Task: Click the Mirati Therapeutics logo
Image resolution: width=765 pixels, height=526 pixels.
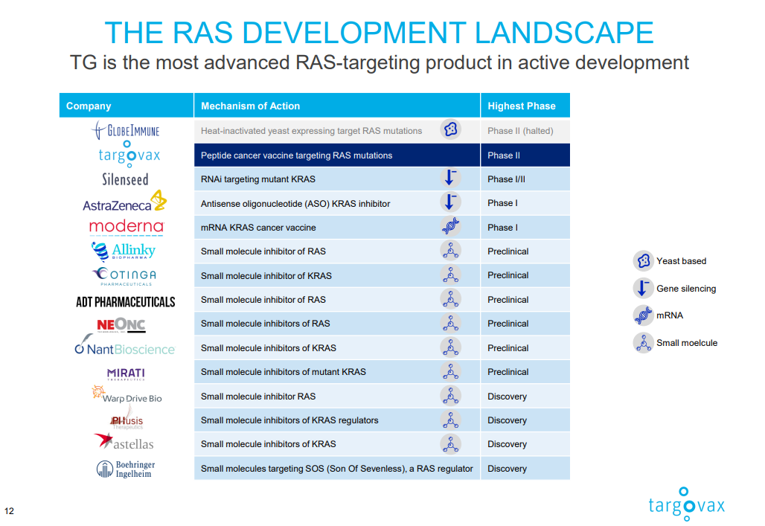Action: click(x=126, y=373)
